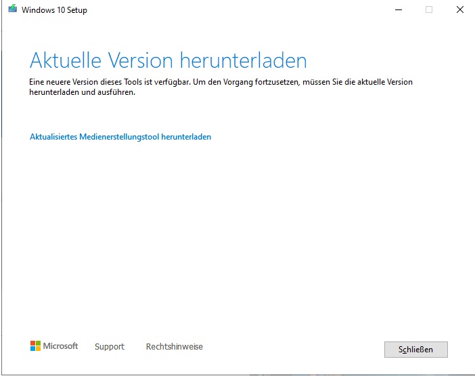The height and width of the screenshot is (376, 475).
Task: Click the Schließen button
Action: coord(415,350)
